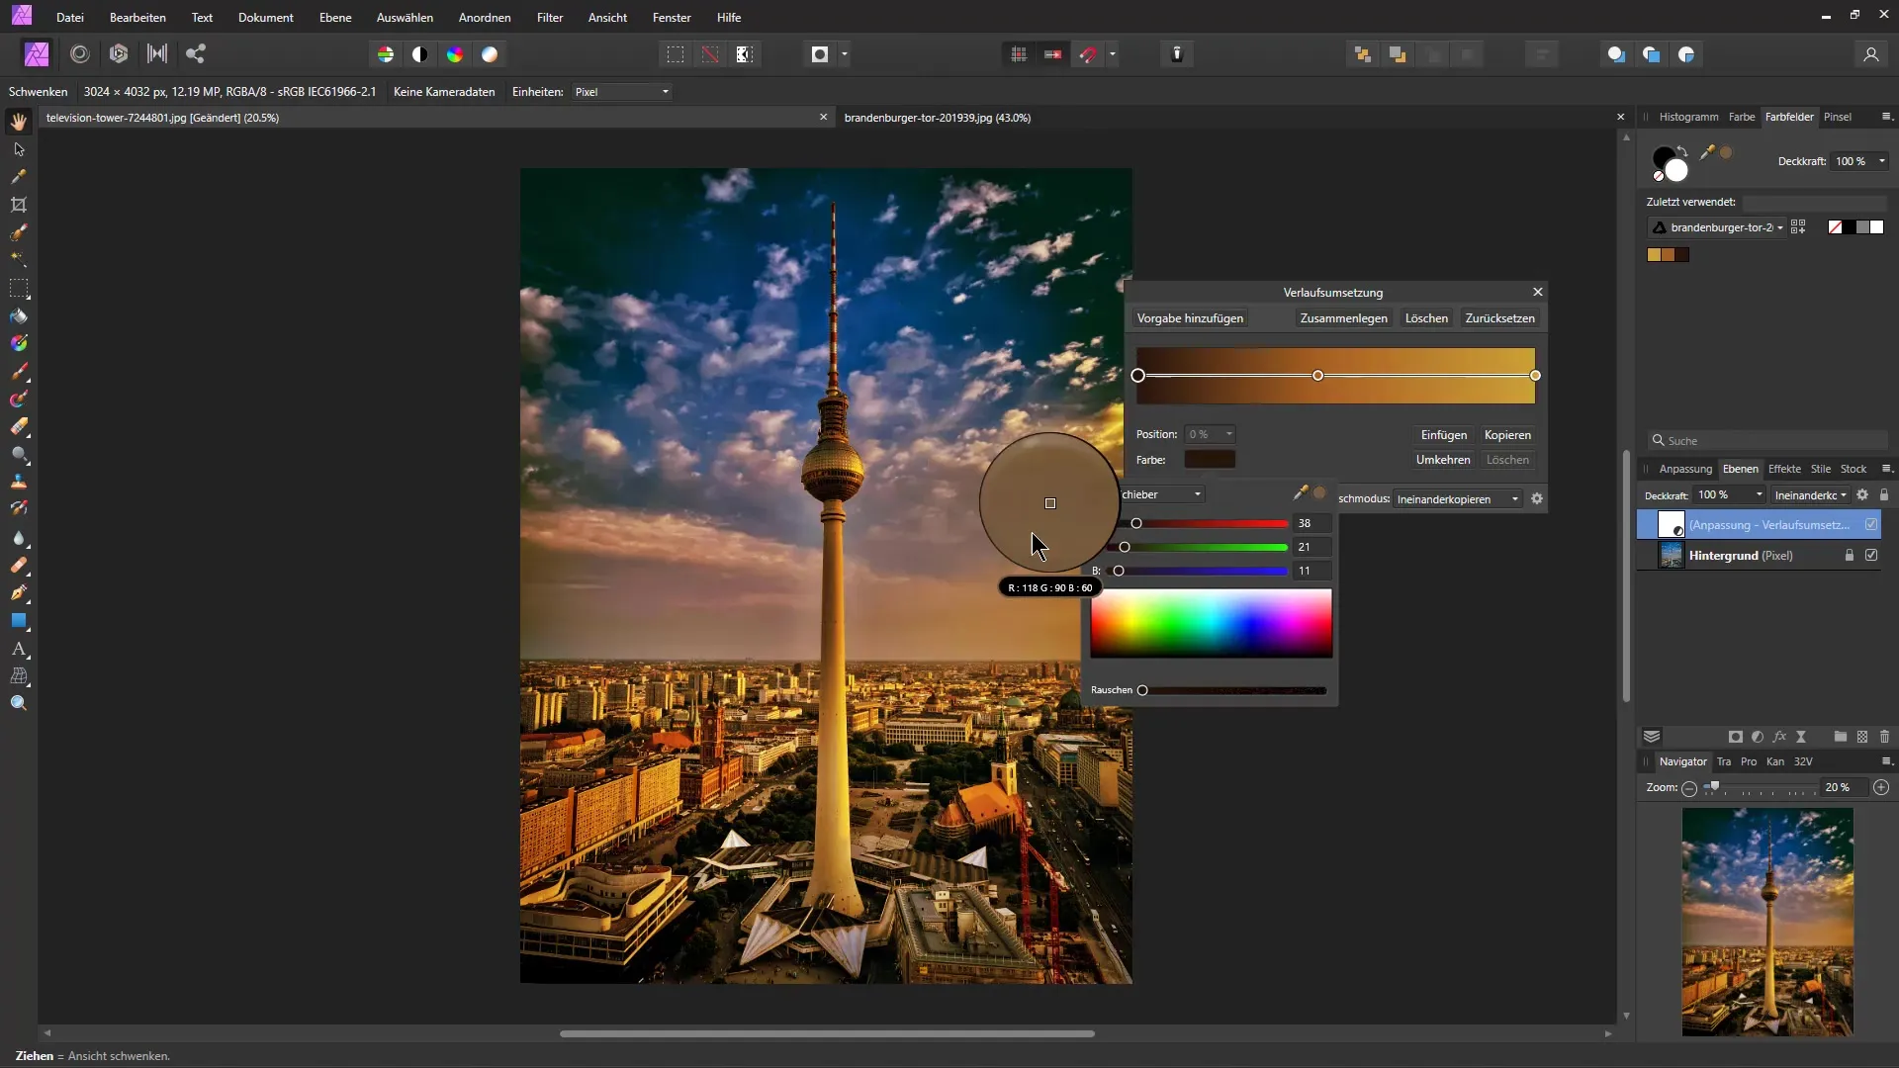Toggle the grid display icon
The width and height of the screenshot is (1899, 1068).
(1019, 54)
